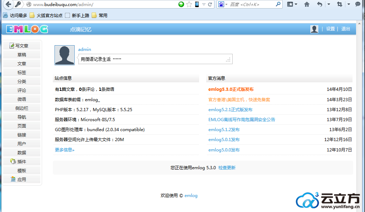The width and height of the screenshot is (365, 212).
Task: Open emlog5.0.1发布 link
Action: coord(224,139)
